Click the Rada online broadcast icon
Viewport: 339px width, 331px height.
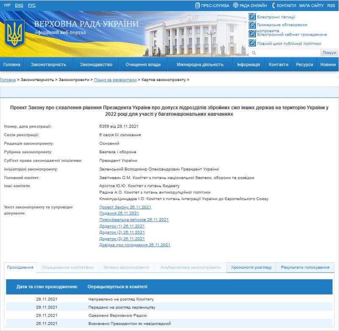(236, 6)
